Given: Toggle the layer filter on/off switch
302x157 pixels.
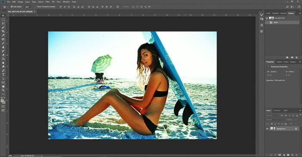Looking at the screenshot, I should tap(300, 115).
